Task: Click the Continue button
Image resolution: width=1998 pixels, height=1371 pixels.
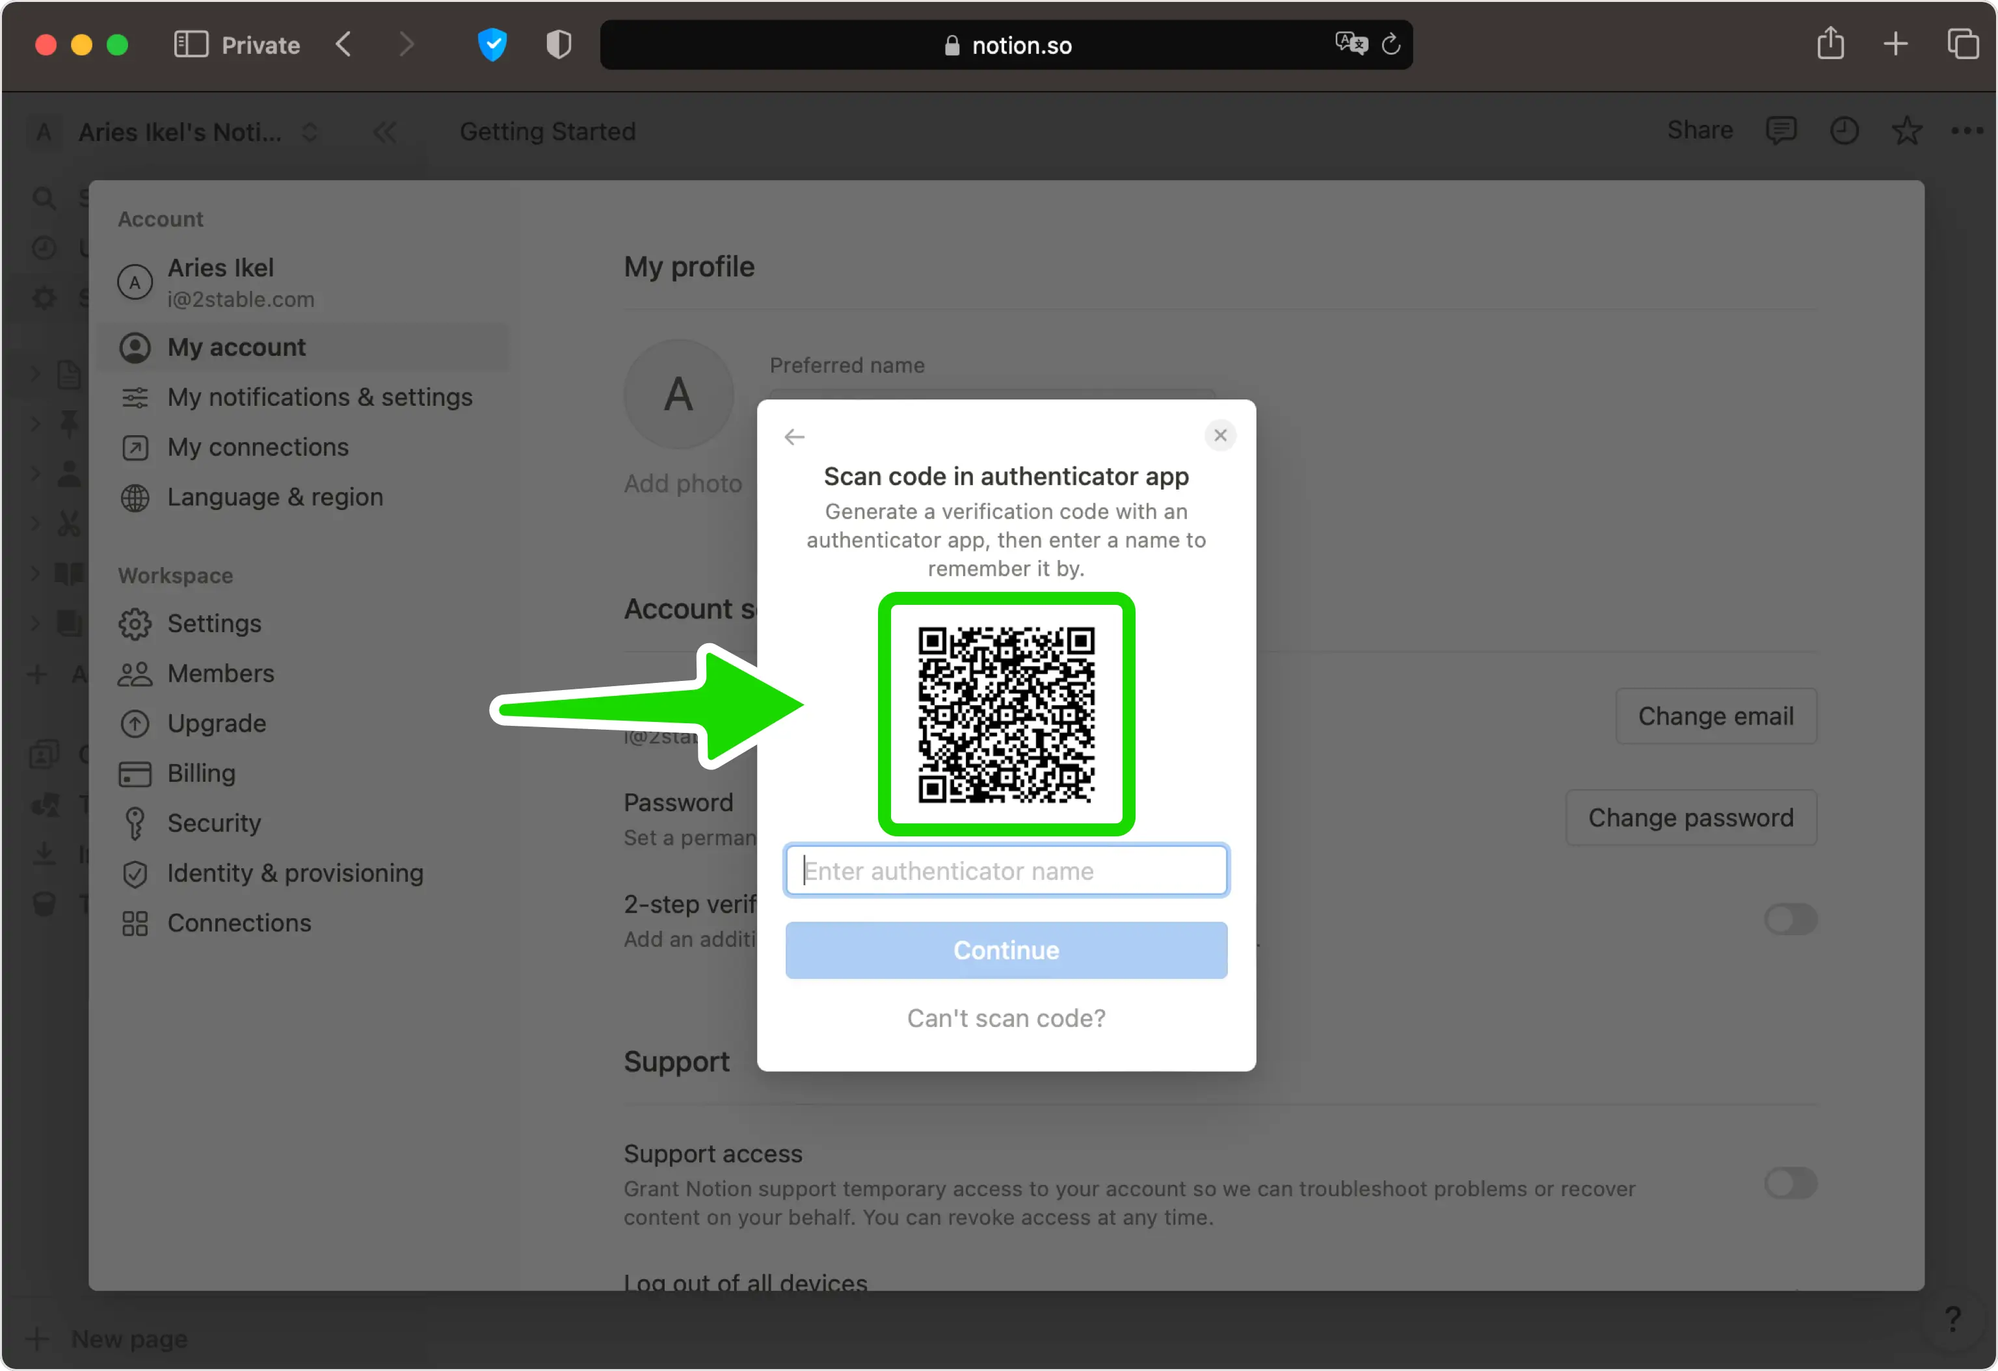Action: pyautogui.click(x=1006, y=951)
